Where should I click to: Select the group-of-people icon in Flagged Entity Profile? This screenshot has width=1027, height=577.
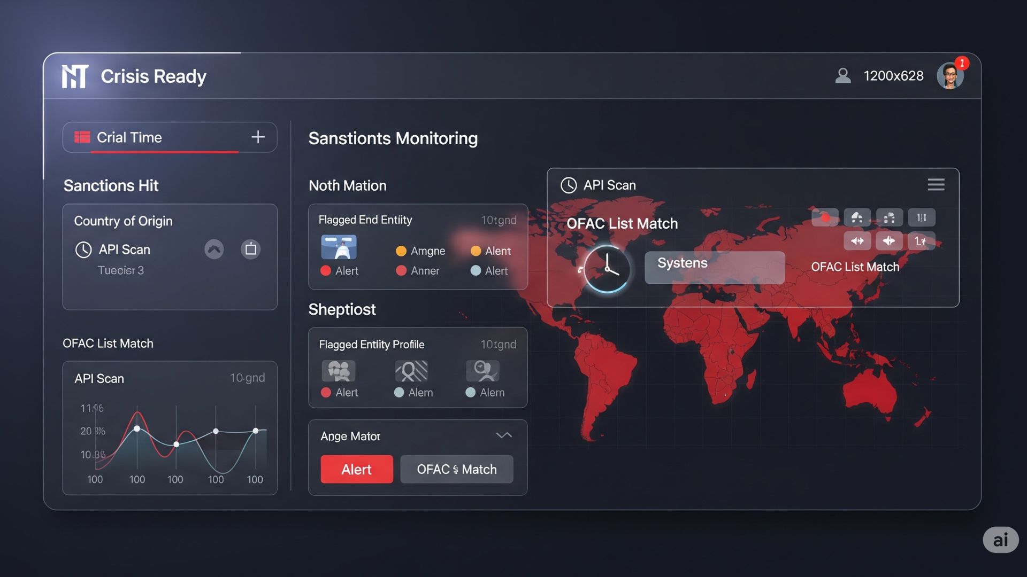click(x=338, y=371)
